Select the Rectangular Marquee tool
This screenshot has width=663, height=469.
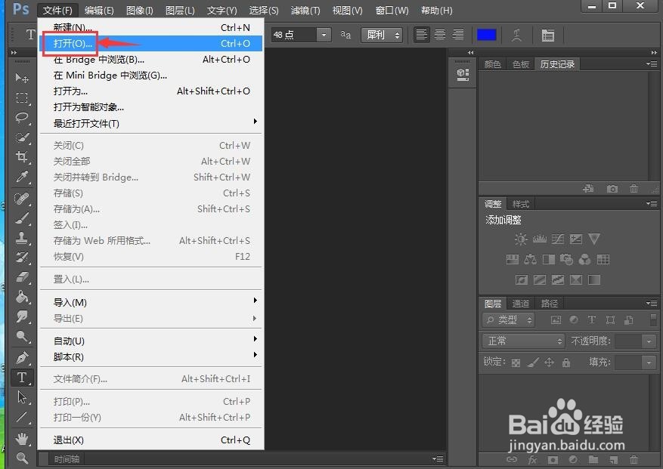pyautogui.click(x=22, y=98)
